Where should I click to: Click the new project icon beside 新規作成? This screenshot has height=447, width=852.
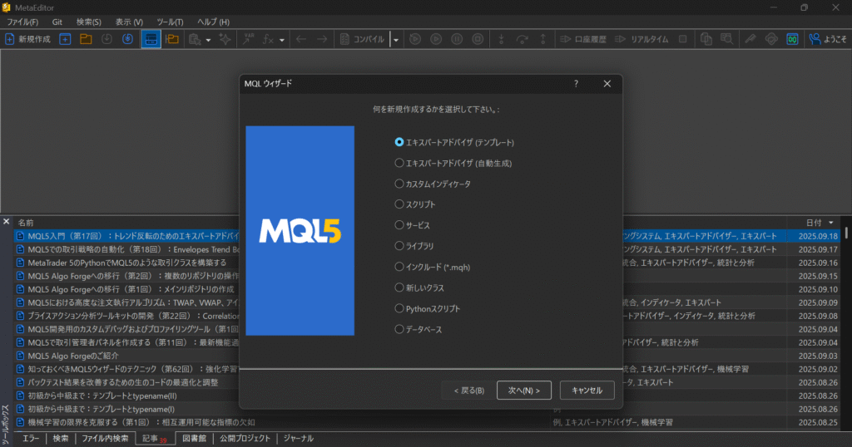(65, 39)
